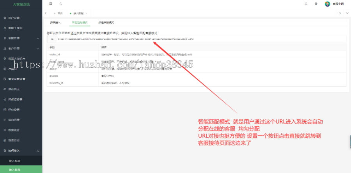Click the icon beside 消息记录
This screenshot has height=173, width=351.
pos(5,120)
